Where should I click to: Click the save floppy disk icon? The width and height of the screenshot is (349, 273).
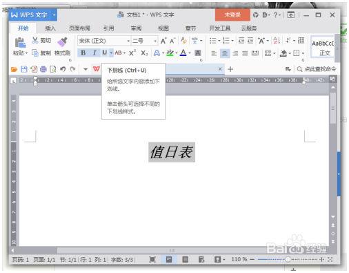coord(24,69)
